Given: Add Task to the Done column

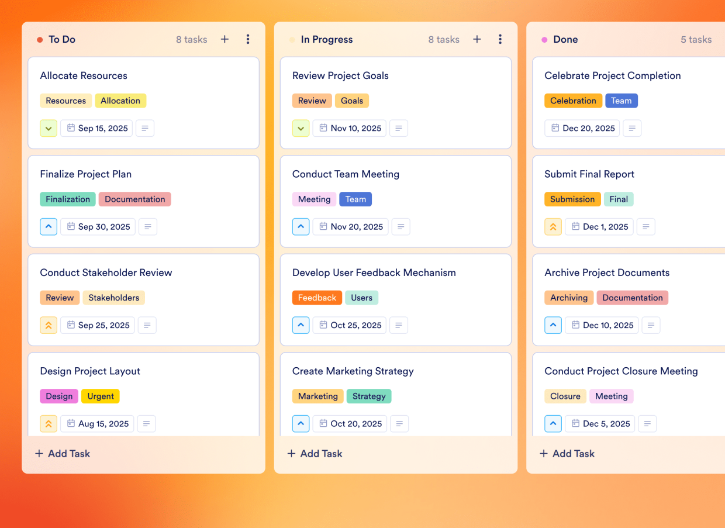Looking at the screenshot, I should [567, 454].
